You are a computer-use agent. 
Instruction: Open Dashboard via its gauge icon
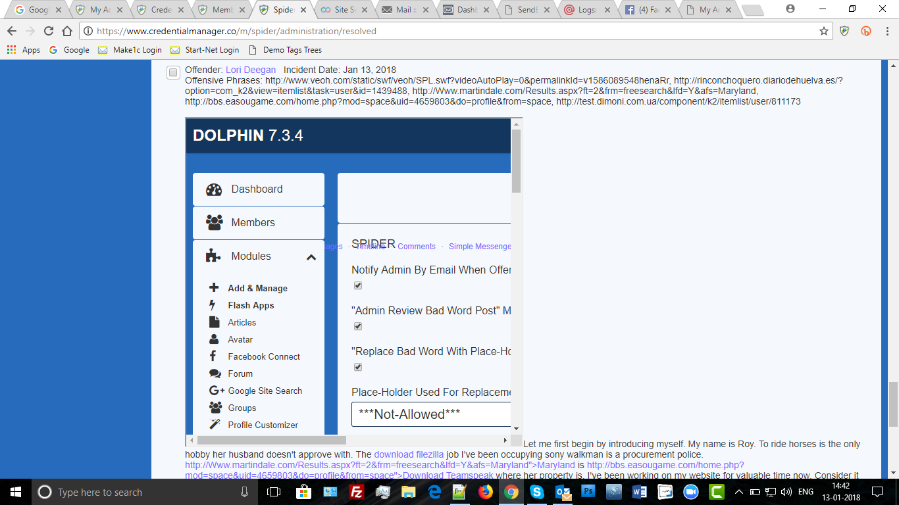214,189
